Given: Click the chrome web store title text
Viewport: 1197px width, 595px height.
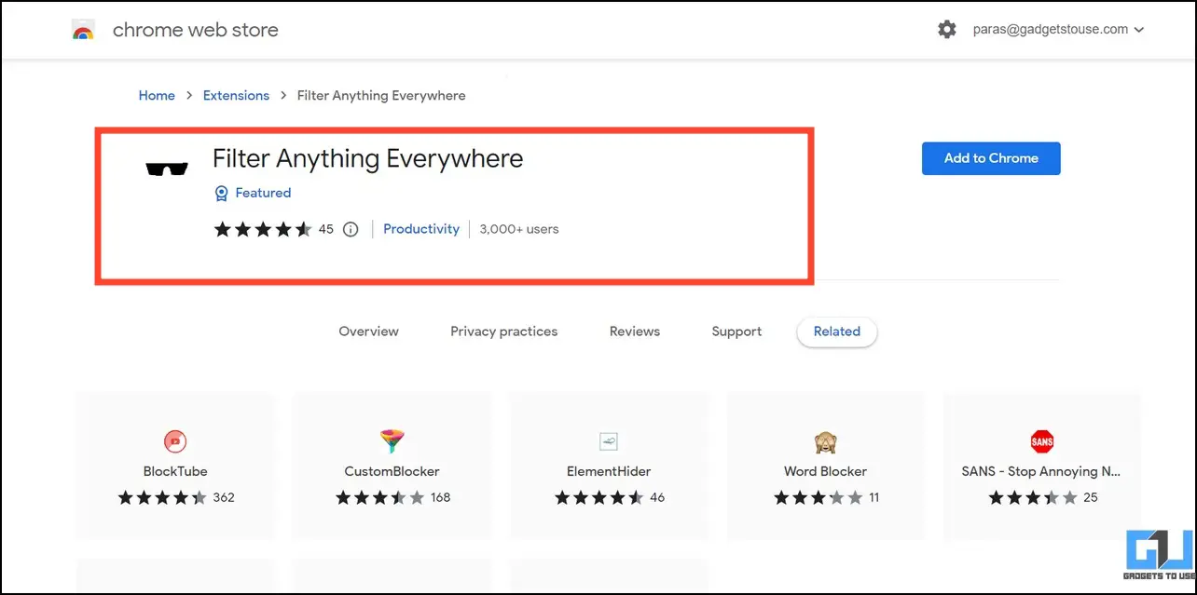Looking at the screenshot, I should click(196, 30).
